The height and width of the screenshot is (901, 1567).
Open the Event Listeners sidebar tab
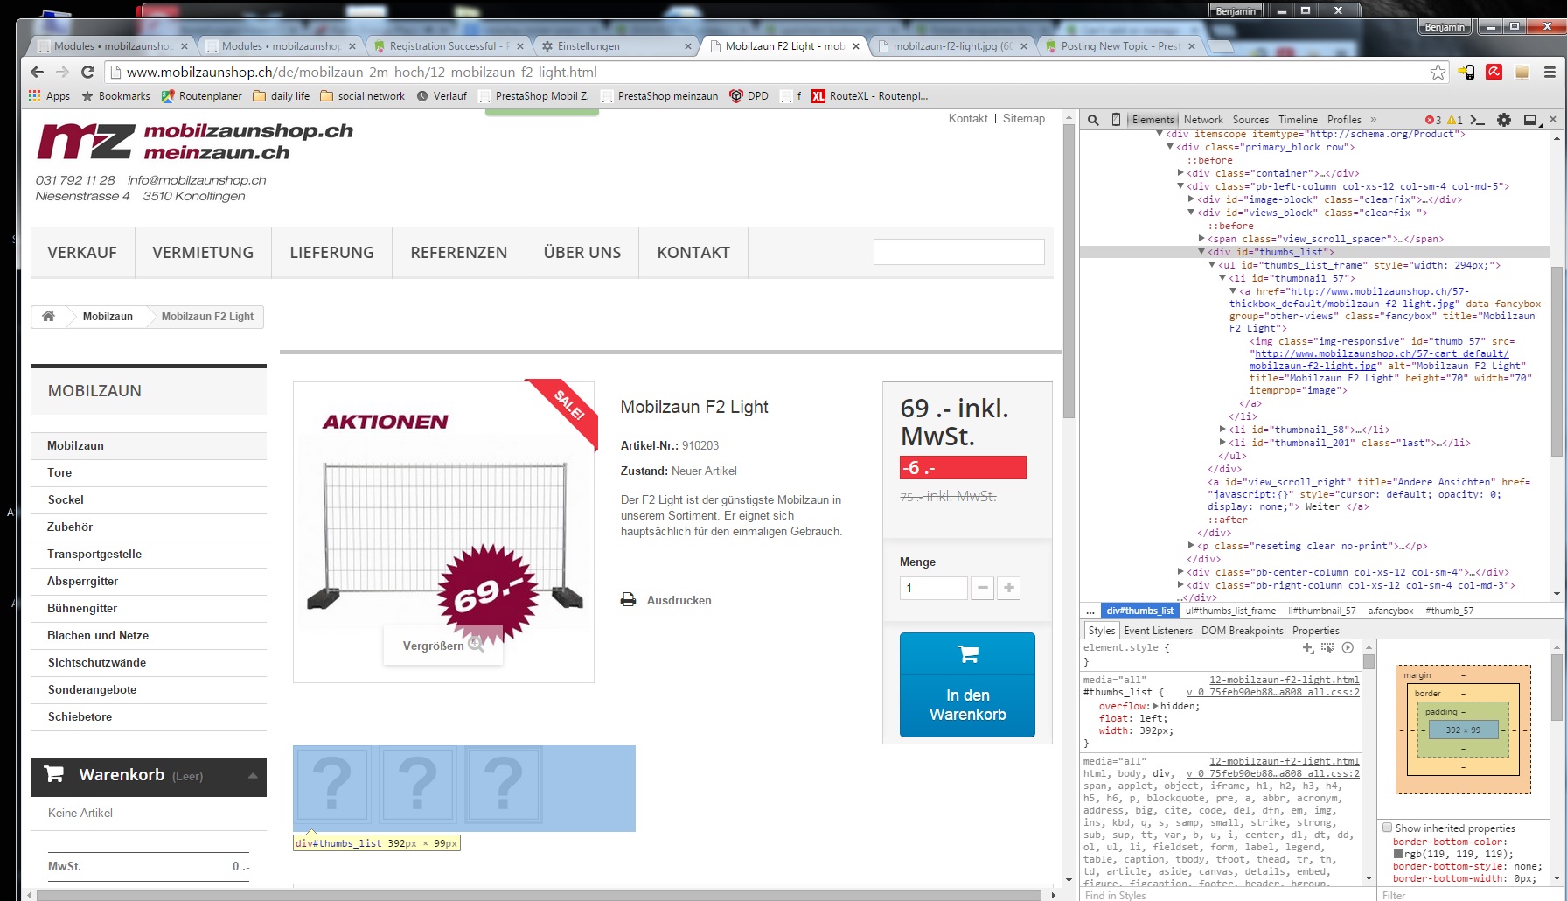tap(1158, 631)
